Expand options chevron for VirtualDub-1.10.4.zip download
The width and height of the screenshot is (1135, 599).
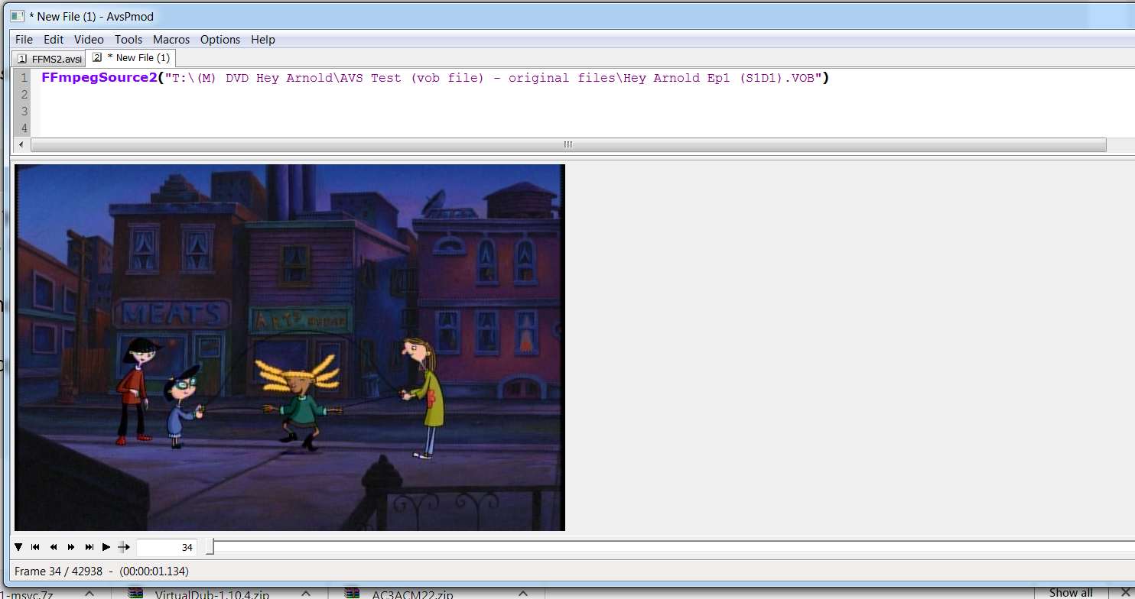click(x=305, y=593)
